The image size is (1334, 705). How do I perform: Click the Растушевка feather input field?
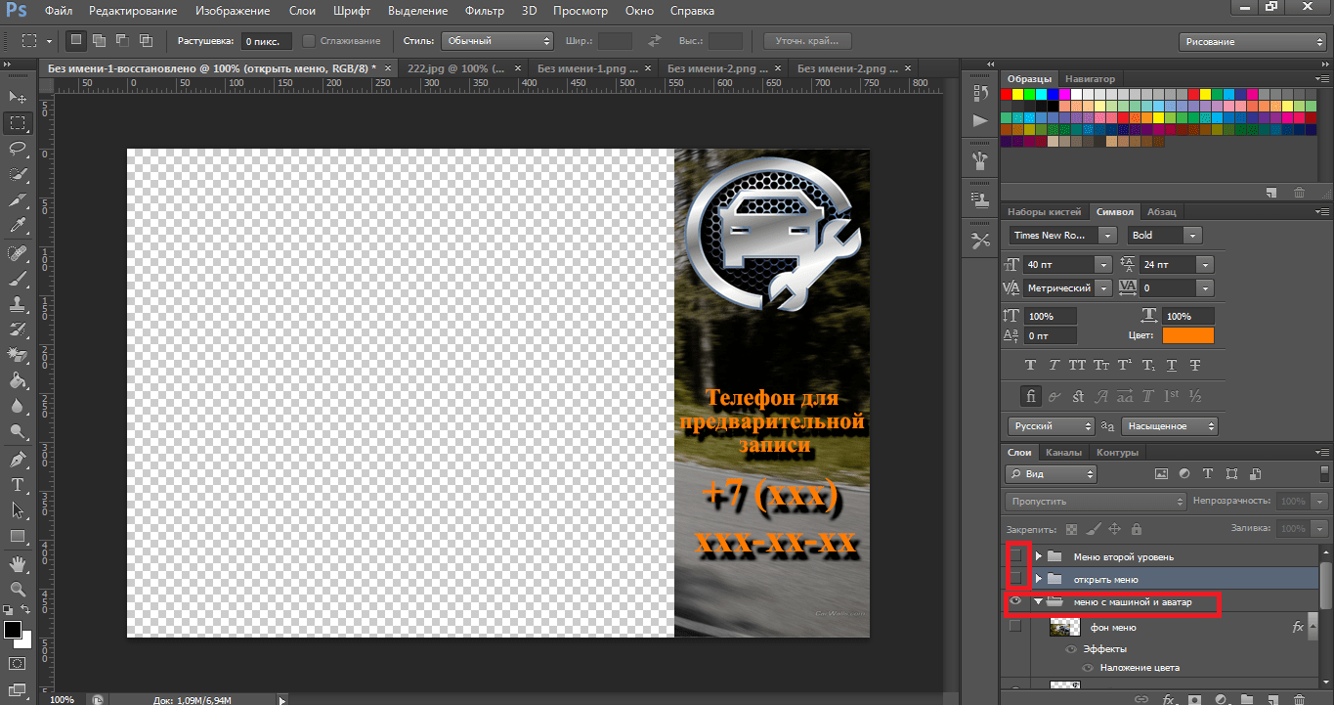tap(264, 41)
